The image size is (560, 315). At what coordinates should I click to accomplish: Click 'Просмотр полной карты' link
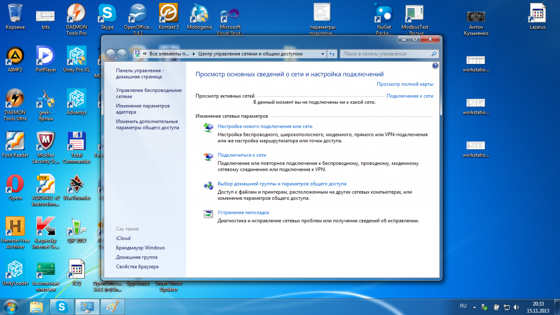click(405, 84)
